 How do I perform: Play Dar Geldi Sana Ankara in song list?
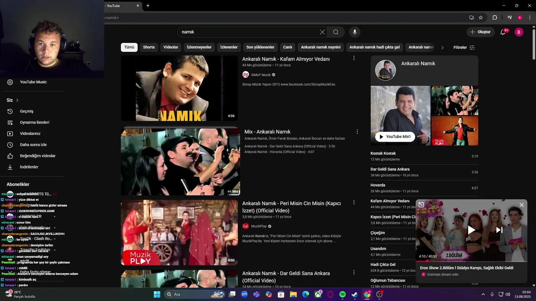424,172
